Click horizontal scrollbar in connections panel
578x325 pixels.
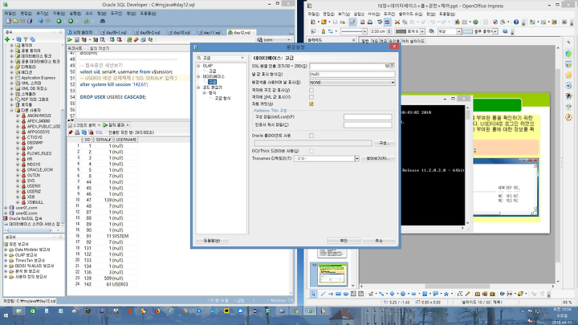(x=29, y=230)
